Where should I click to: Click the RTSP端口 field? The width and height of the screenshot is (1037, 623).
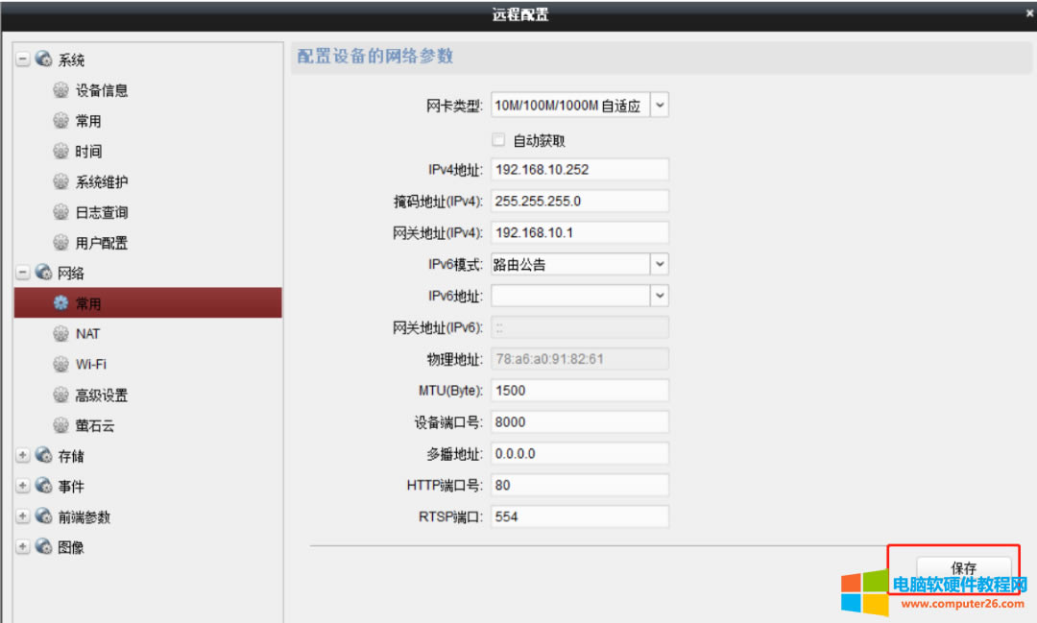579,516
